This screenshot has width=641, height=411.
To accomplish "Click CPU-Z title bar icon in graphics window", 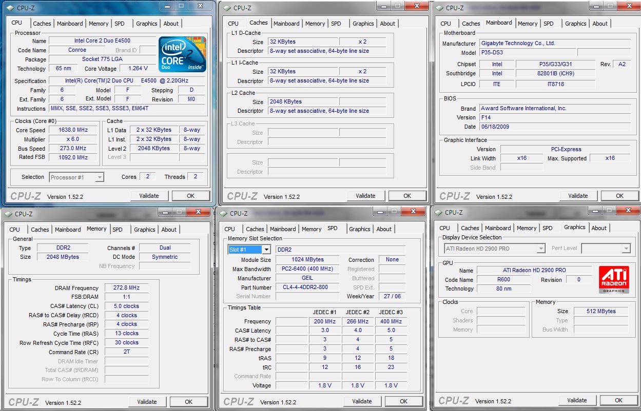I will 439,213.
